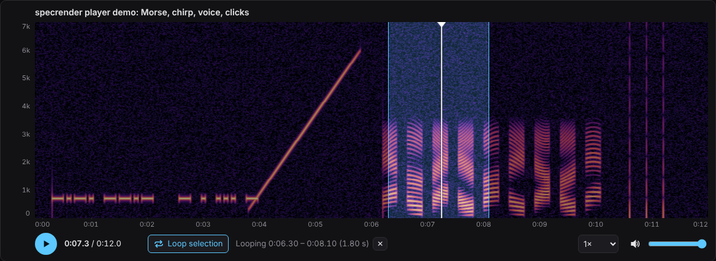Click the 0:12 time axis label

click(701, 224)
